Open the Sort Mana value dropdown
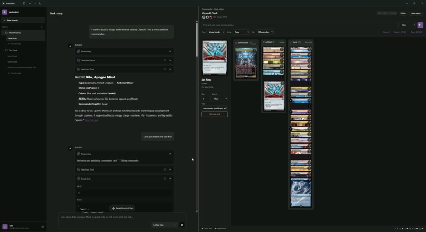 tap(265, 32)
